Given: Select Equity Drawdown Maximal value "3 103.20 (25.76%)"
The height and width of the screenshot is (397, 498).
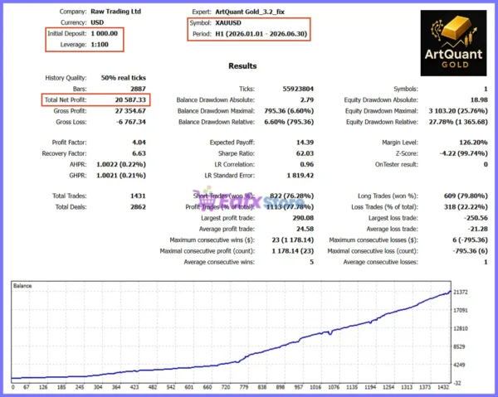Looking at the screenshot, I should point(458,111).
